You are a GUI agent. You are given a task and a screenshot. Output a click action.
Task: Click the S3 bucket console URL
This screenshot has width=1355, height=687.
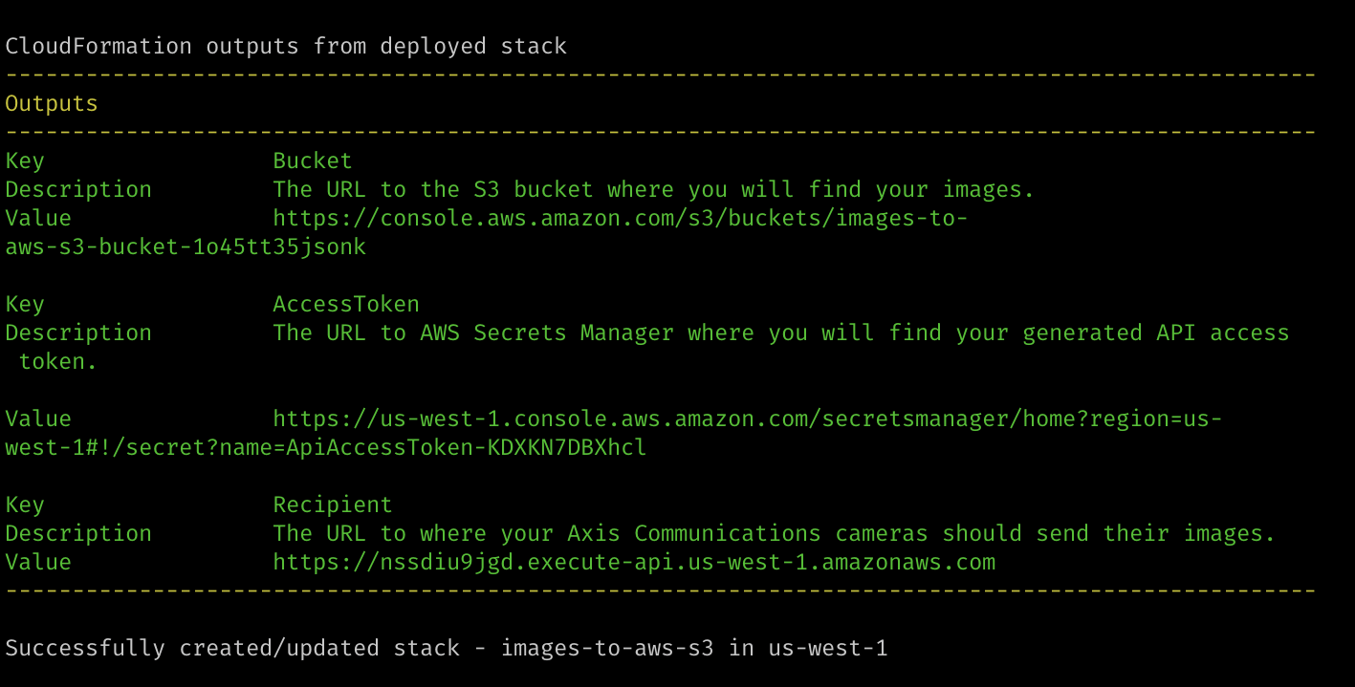(620, 219)
